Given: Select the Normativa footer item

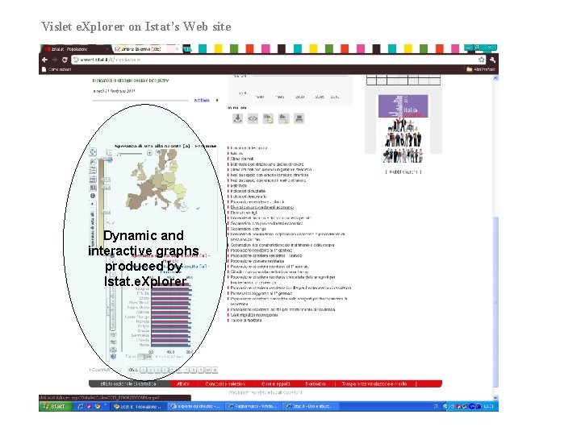Looking at the screenshot, I should pos(316,384).
